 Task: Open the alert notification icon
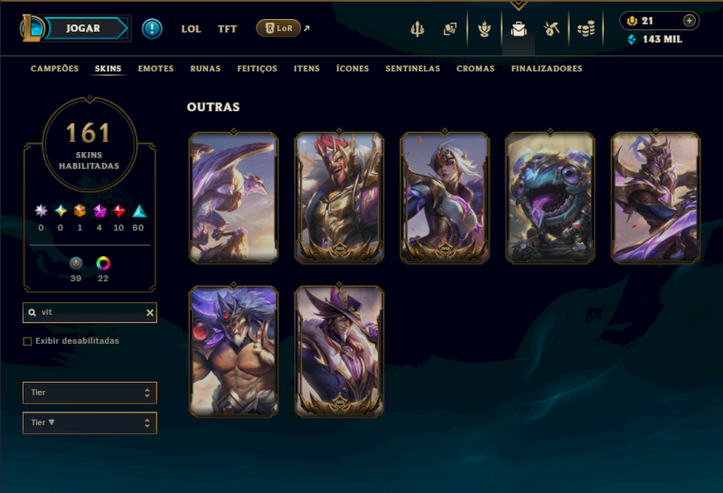tap(152, 29)
